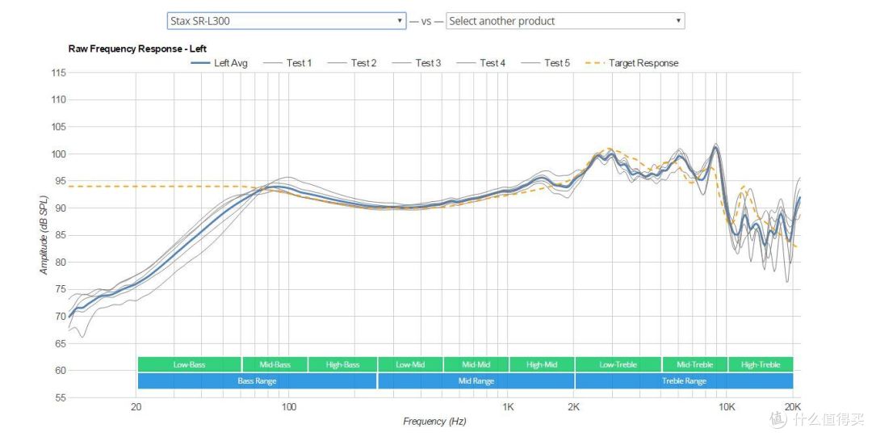Select the Low-Mid range band
This screenshot has height=437, width=872.
[409, 364]
